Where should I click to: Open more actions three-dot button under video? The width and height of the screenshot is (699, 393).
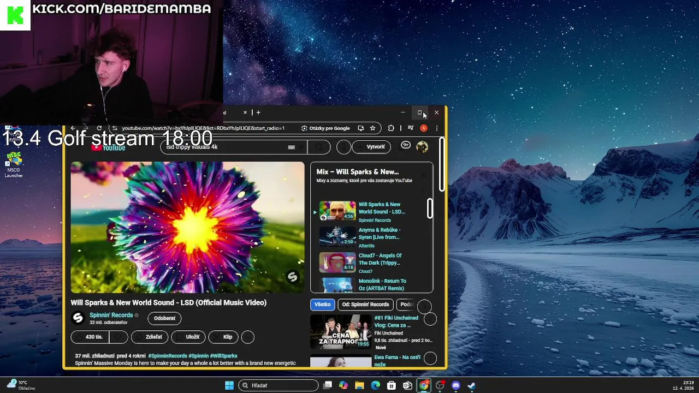(x=247, y=337)
